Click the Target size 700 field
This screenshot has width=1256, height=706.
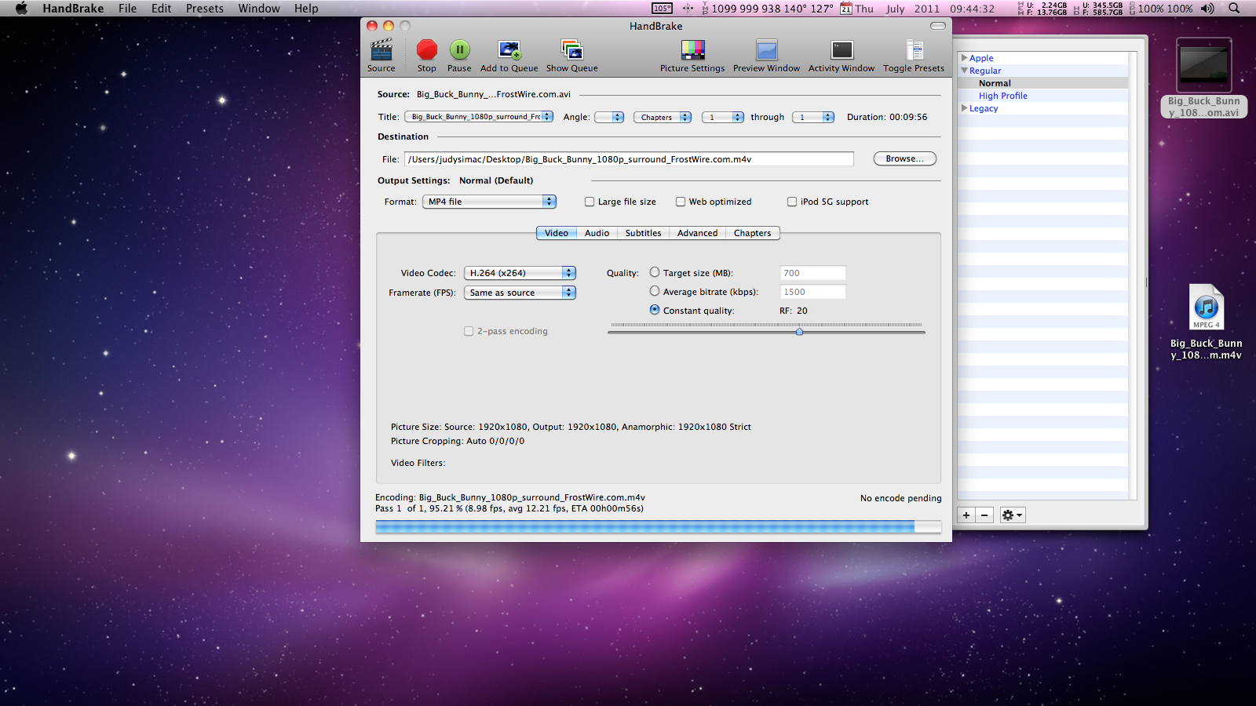tap(813, 273)
